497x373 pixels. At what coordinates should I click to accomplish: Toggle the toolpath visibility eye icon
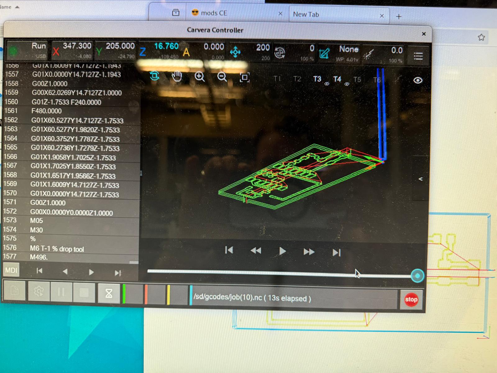418,81
